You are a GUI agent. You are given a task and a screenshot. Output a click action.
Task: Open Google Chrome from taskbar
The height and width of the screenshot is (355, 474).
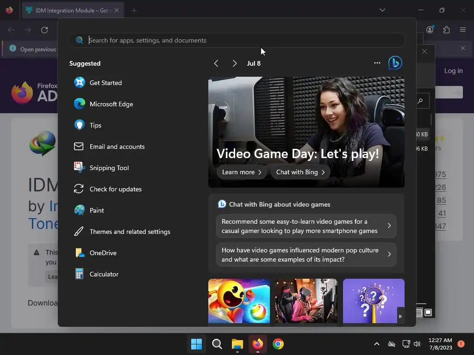[x=278, y=344]
